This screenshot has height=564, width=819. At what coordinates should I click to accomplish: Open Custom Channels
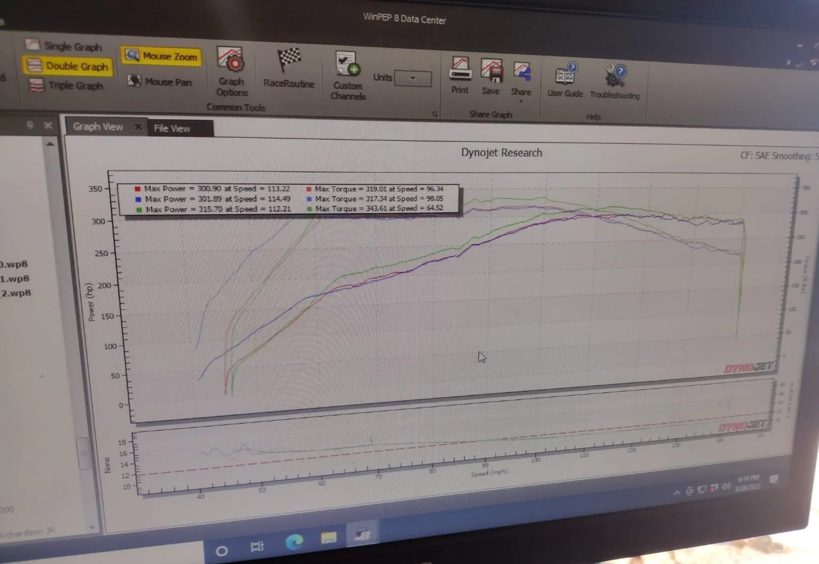tap(348, 76)
